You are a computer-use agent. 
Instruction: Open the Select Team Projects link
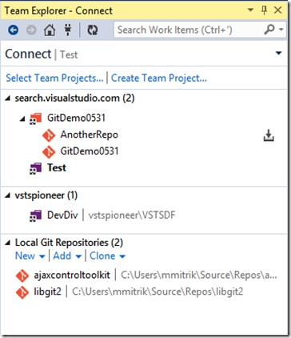(x=54, y=78)
